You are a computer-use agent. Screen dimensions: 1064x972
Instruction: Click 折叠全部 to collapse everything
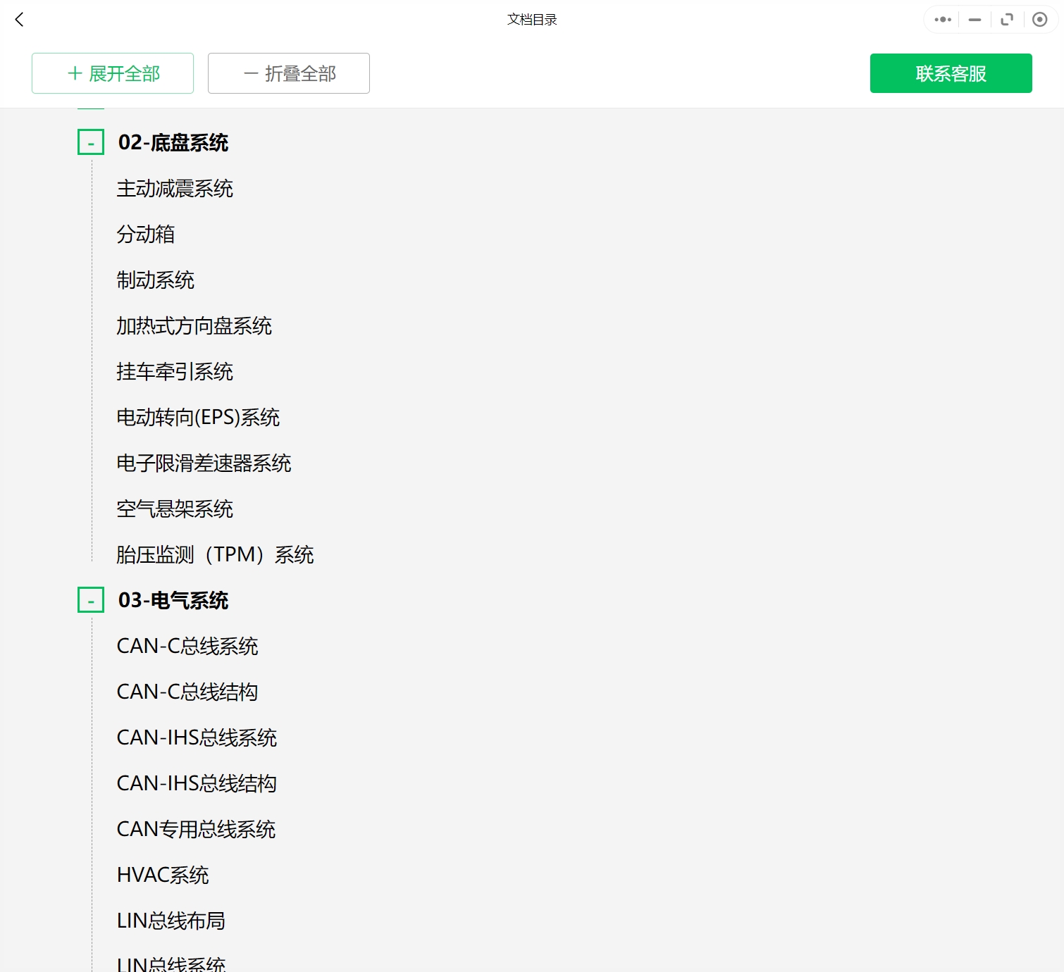point(288,73)
